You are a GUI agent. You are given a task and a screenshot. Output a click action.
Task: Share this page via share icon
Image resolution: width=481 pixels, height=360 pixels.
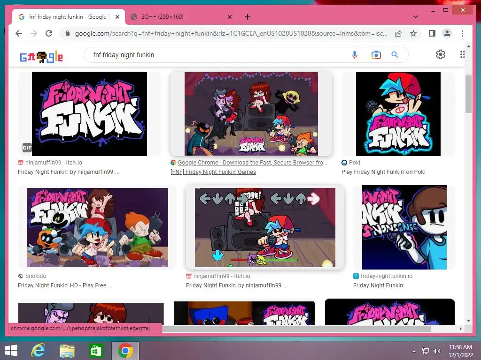pos(398,33)
